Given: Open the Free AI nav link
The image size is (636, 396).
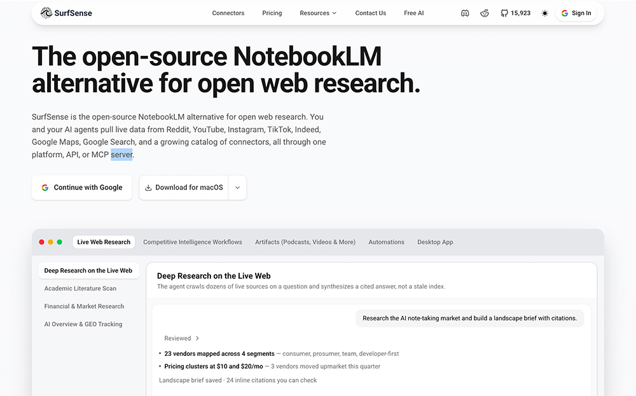Looking at the screenshot, I should [414, 13].
